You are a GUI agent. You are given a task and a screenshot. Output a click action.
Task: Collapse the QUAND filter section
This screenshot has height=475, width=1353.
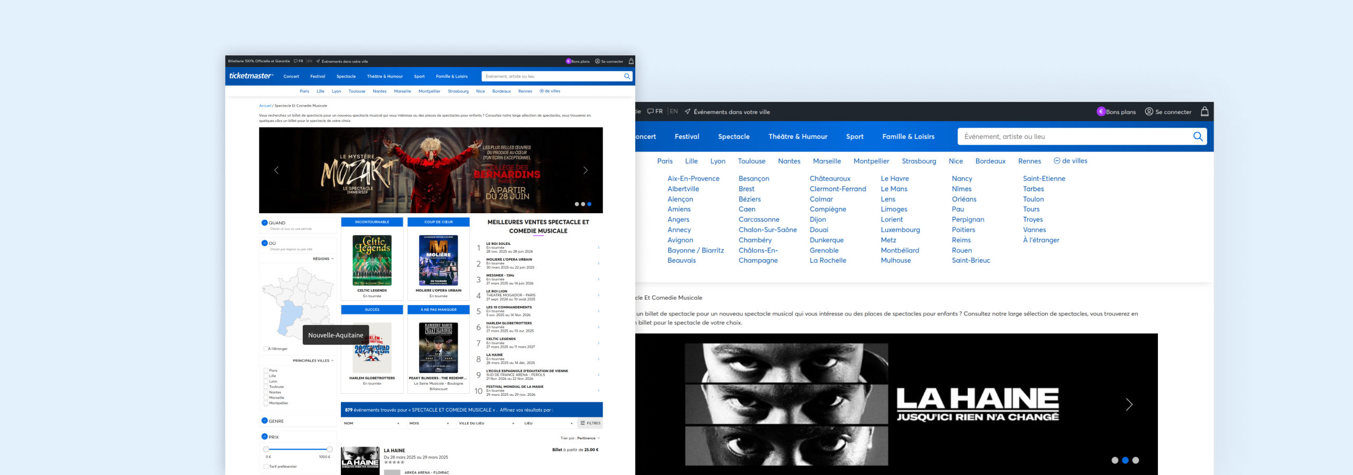265,223
